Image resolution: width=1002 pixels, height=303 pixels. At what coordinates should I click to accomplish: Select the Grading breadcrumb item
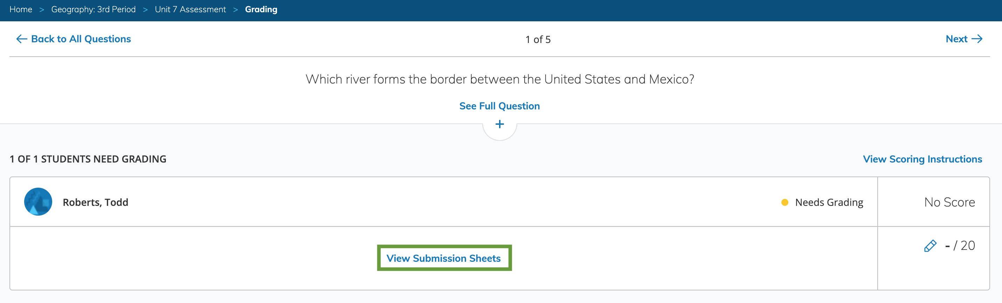click(261, 9)
